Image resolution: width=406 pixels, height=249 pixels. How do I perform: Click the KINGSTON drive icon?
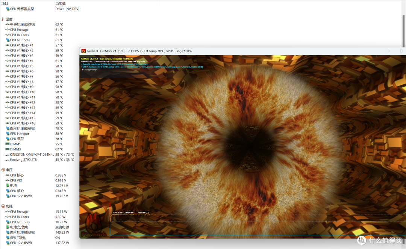click(x=8, y=154)
